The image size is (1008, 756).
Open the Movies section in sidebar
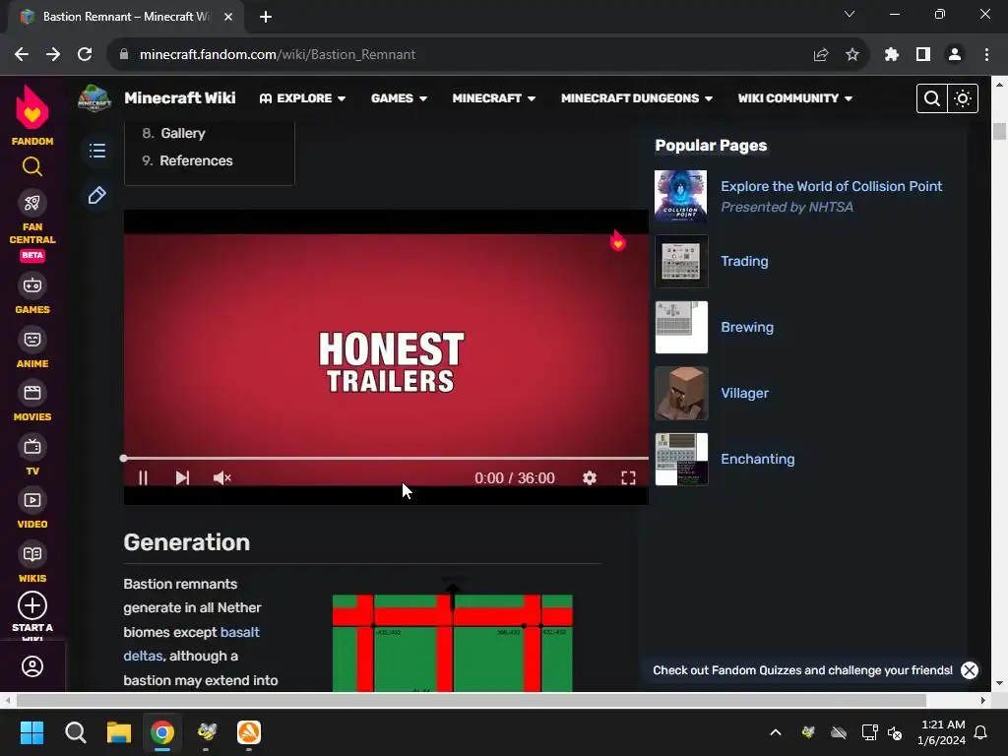32,402
